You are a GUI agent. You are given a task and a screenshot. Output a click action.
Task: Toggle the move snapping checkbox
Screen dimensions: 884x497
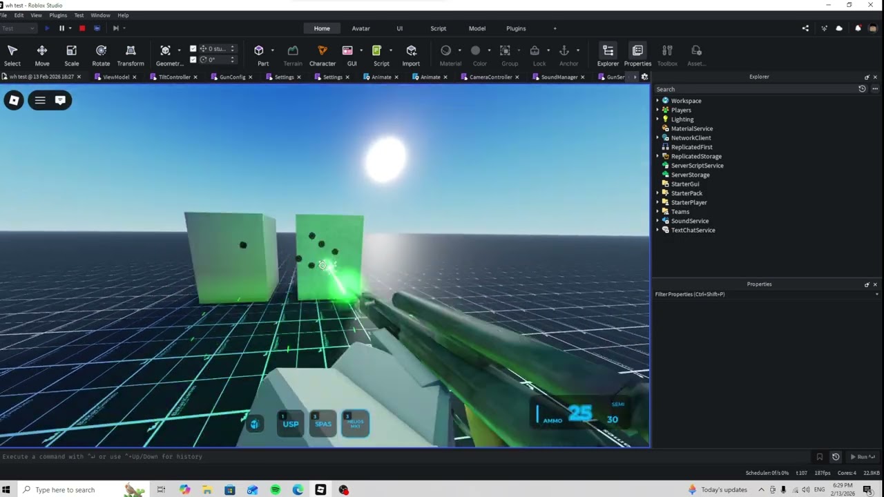click(x=193, y=49)
